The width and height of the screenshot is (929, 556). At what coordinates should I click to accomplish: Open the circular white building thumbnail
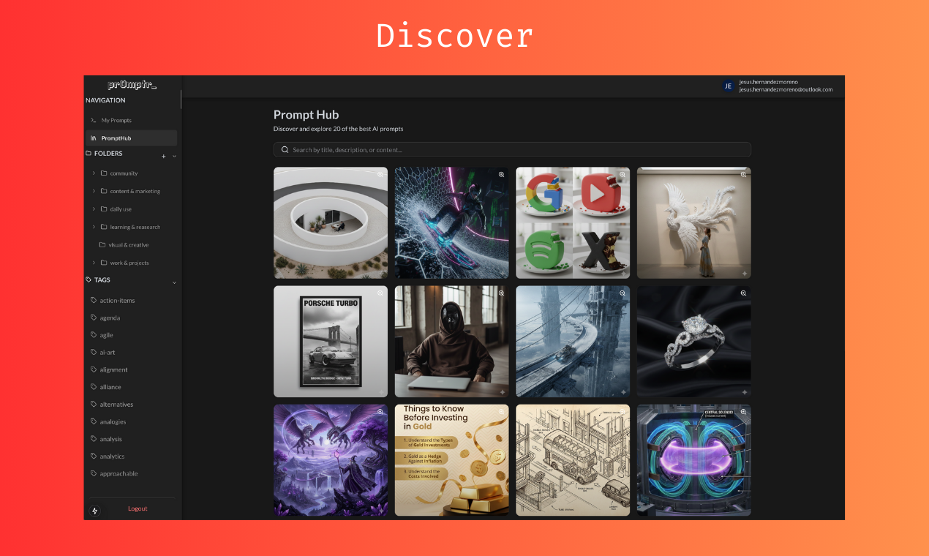click(x=331, y=223)
